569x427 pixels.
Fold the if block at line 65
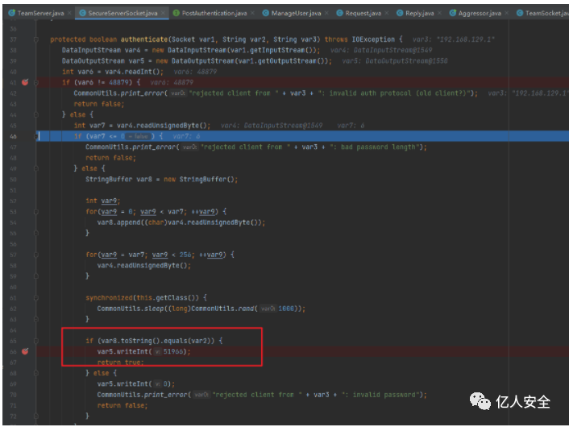(36, 341)
